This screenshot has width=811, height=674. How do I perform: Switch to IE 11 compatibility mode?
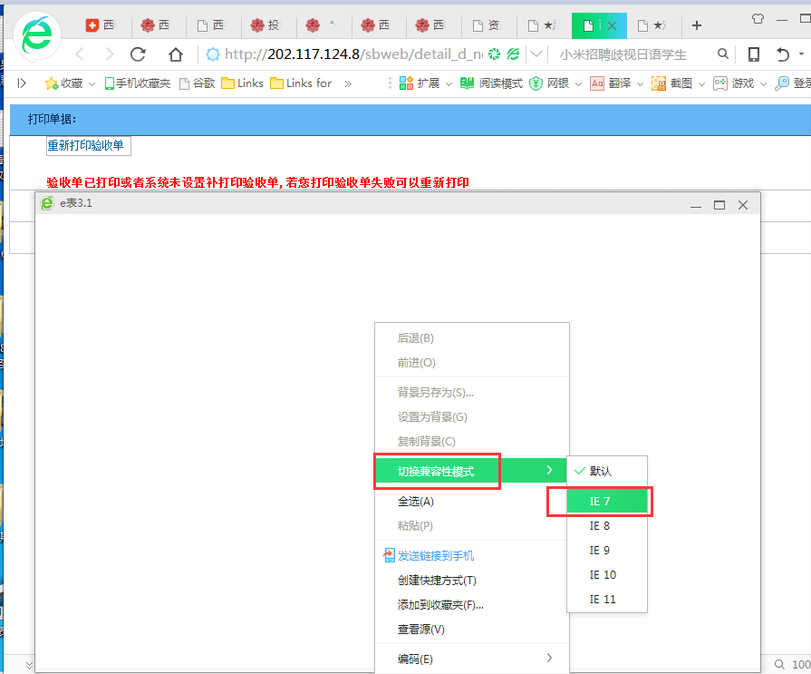pos(603,600)
